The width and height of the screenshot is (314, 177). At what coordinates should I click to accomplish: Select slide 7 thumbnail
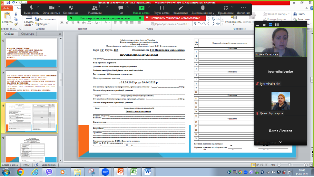(31, 85)
